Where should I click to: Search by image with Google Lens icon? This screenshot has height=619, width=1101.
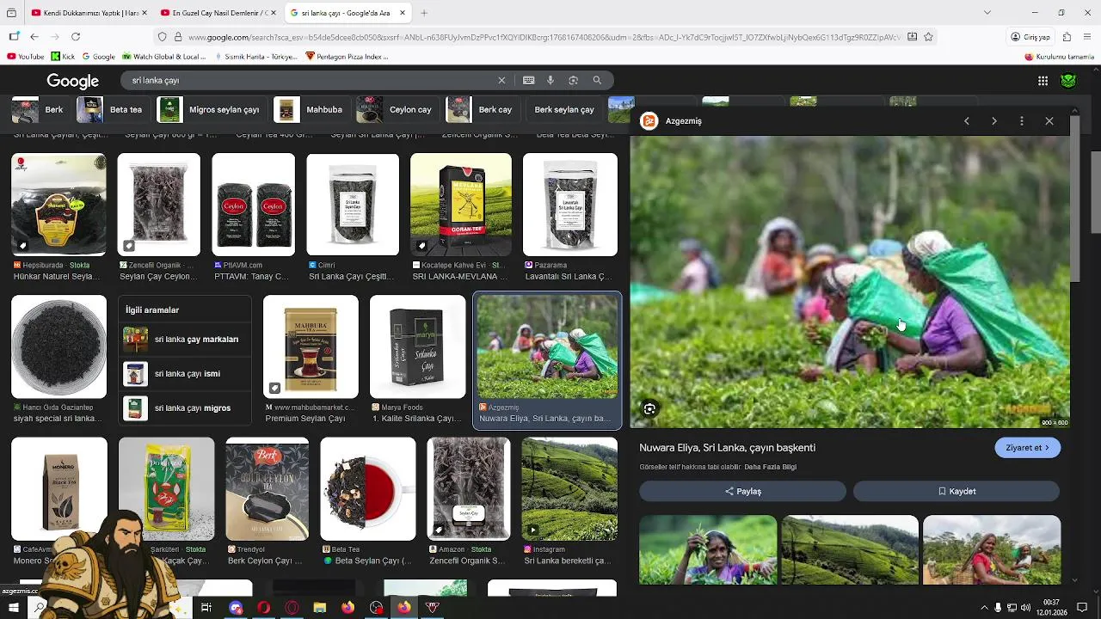pyautogui.click(x=574, y=80)
